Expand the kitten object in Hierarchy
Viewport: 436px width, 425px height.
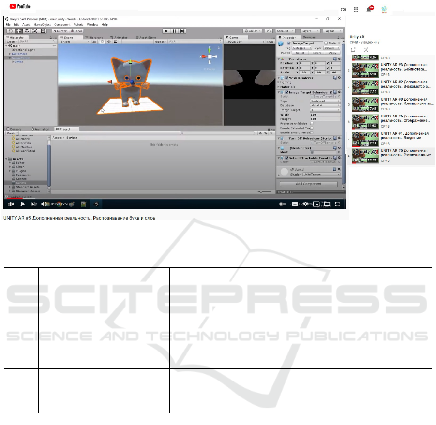14,62
